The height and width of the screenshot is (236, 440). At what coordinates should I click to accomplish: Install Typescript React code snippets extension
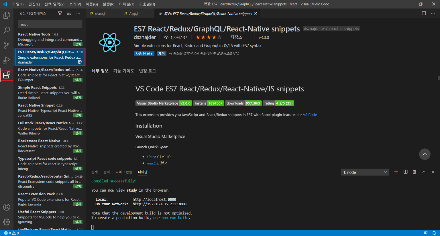(78, 169)
